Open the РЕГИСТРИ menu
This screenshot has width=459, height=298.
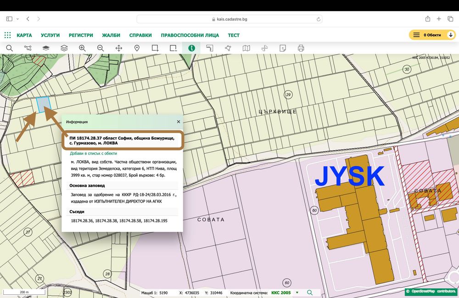81,35
